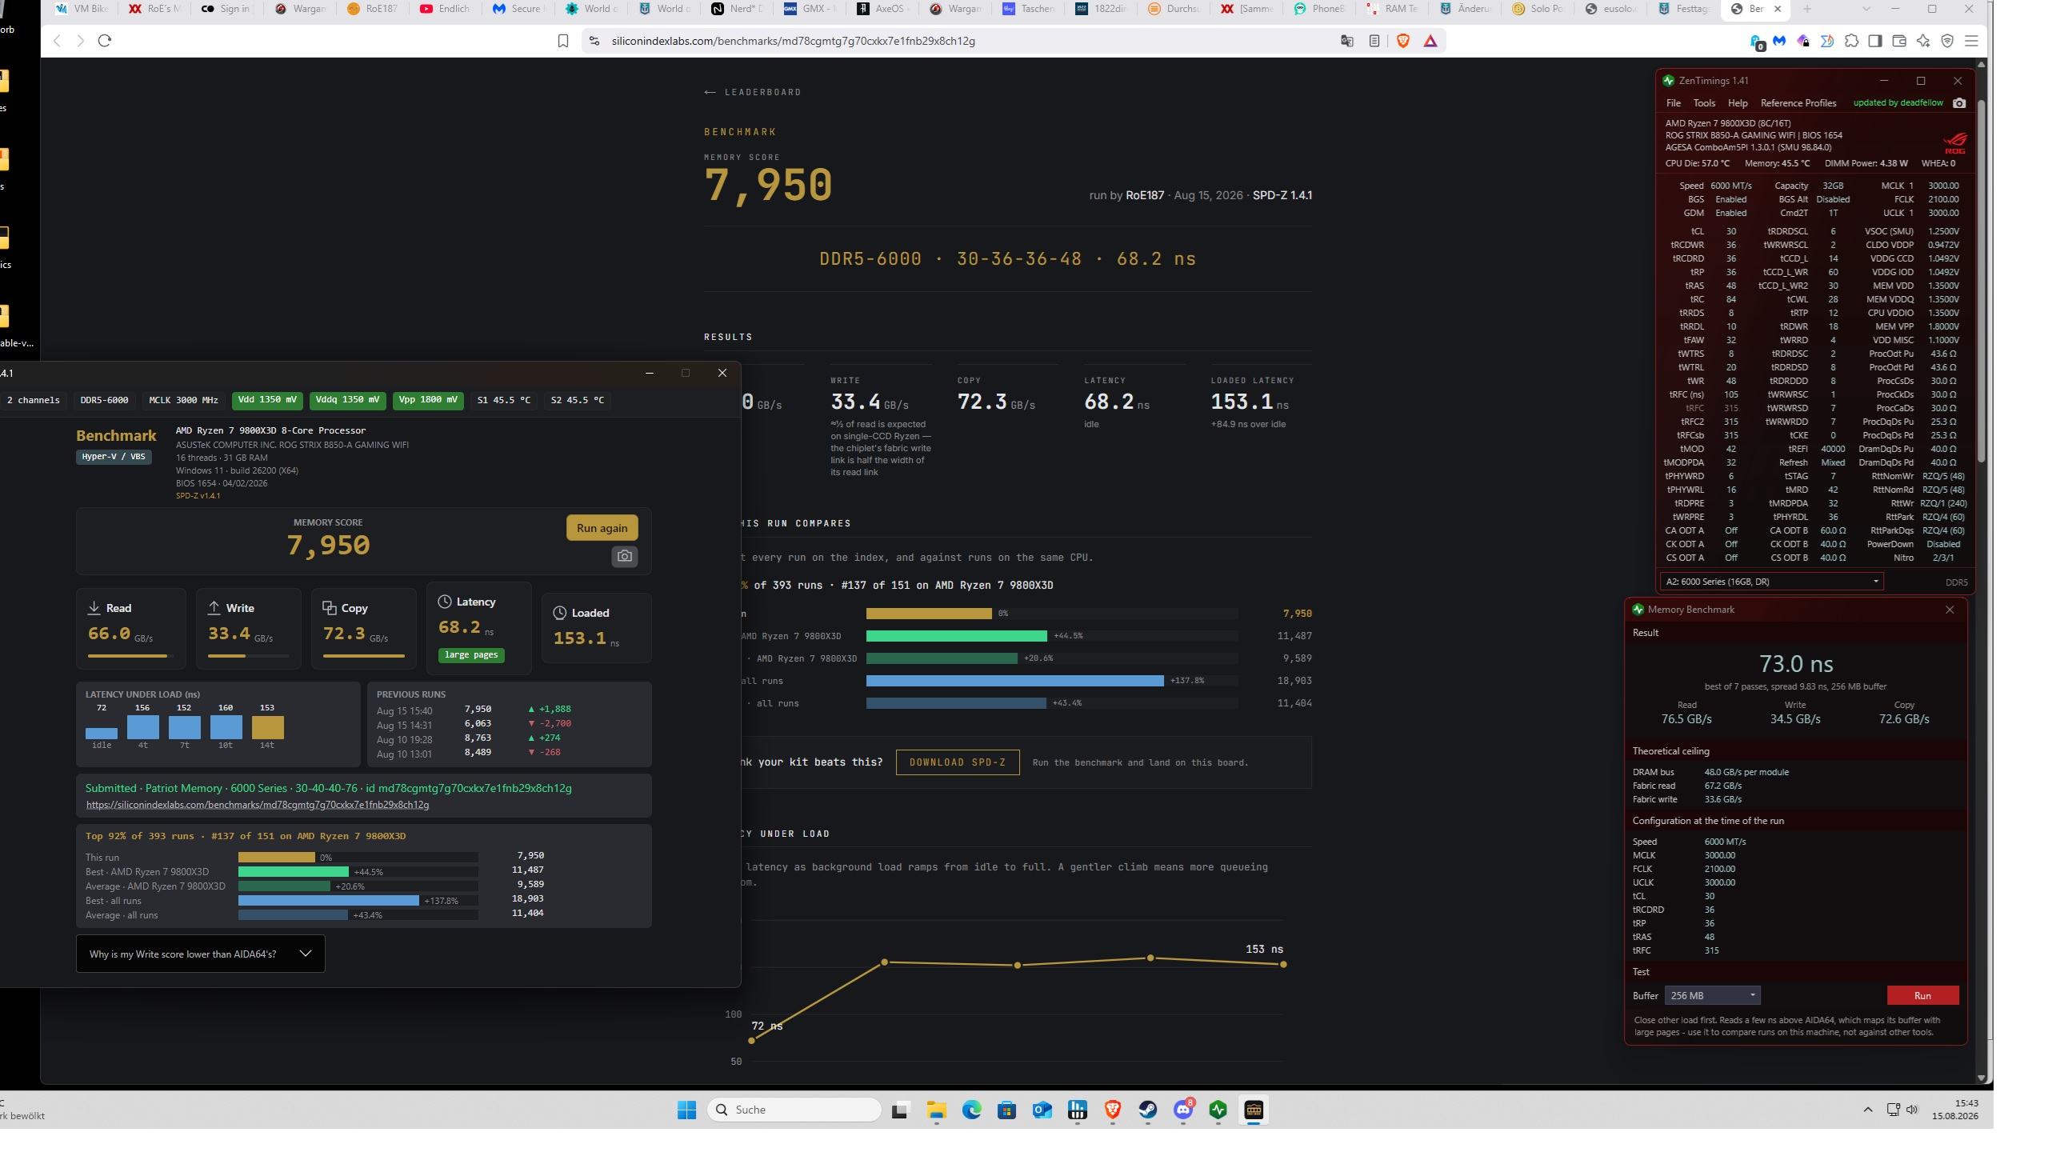Click the taskbar Suche search box
The image size is (2048, 1152).
tap(794, 1110)
